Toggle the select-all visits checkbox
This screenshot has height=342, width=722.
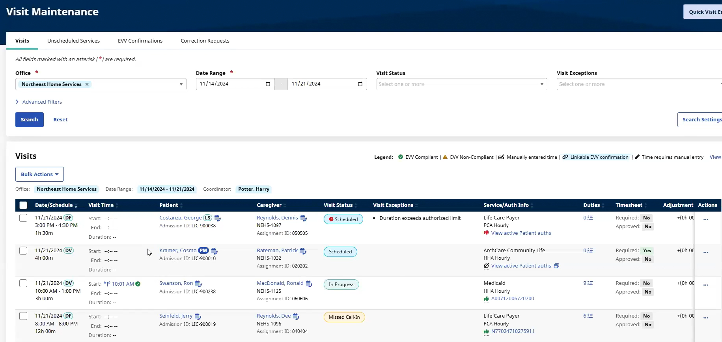23,205
